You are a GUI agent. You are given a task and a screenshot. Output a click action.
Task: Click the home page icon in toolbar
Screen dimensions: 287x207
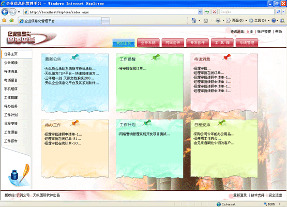click(193, 21)
